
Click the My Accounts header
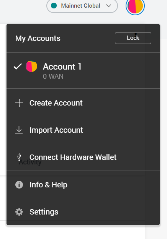click(x=38, y=38)
